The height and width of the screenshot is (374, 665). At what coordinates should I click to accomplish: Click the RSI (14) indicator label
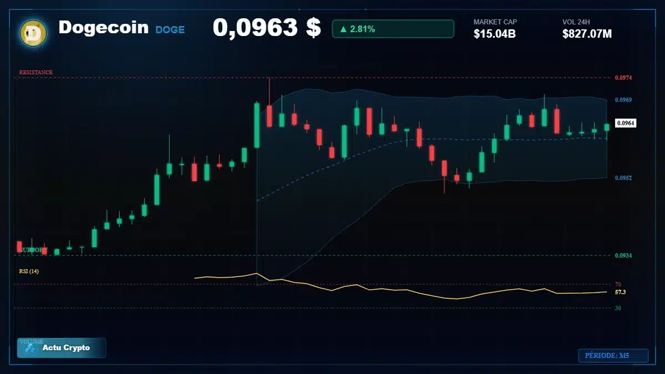29,271
